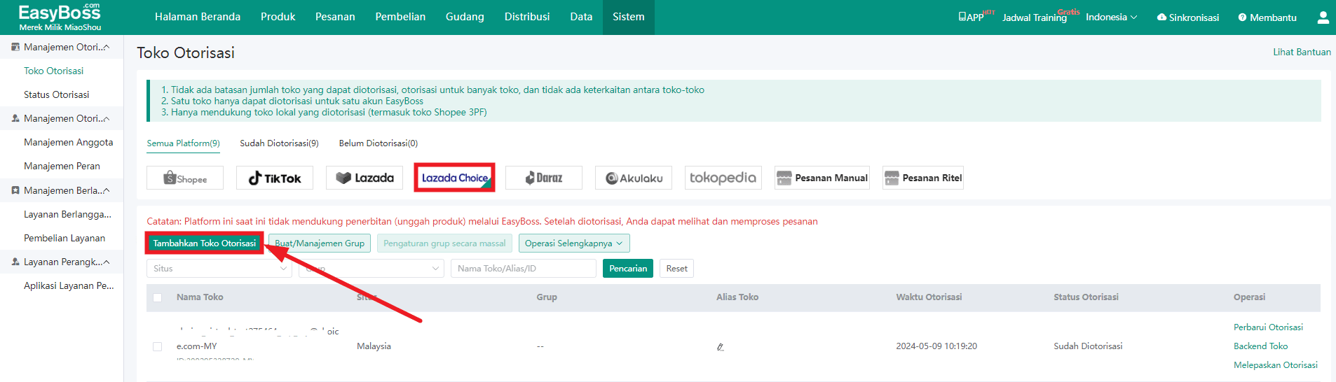This screenshot has width=1336, height=382.
Task: Switch to Sudah Diotorisasi(9) tab
Action: click(279, 143)
